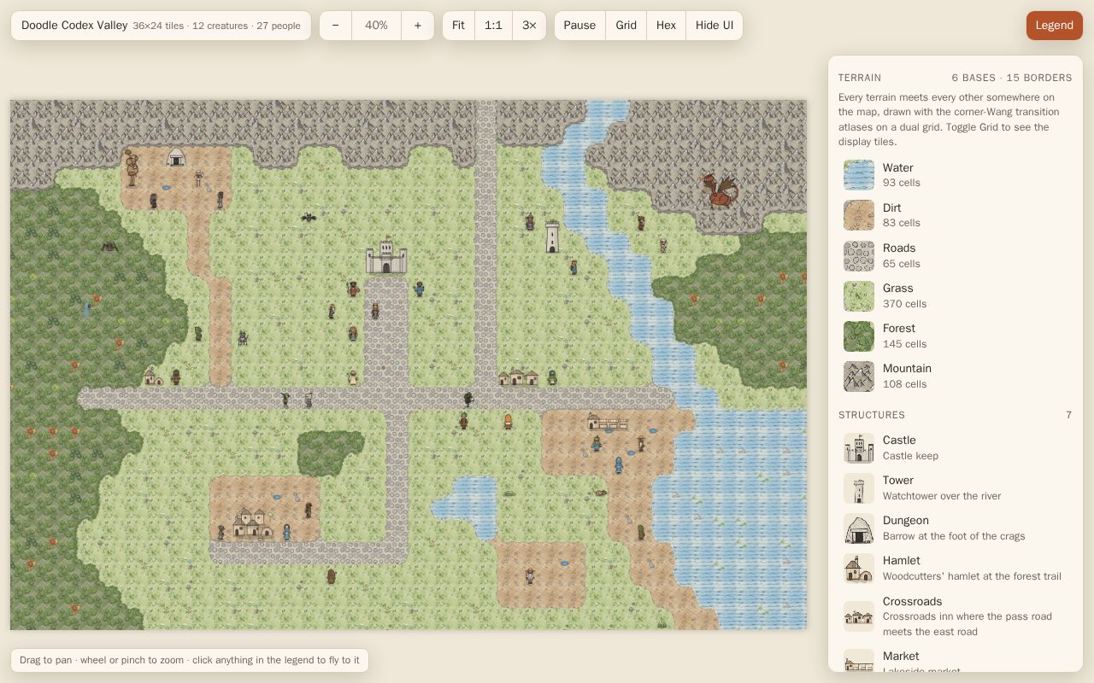Image resolution: width=1094 pixels, height=683 pixels.
Task: Select the watchtower beside the river on the map
Action: click(552, 236)
